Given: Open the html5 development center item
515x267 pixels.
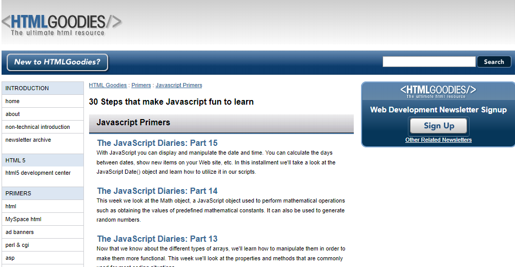Looking at the screenshot, I should (43, 173).
